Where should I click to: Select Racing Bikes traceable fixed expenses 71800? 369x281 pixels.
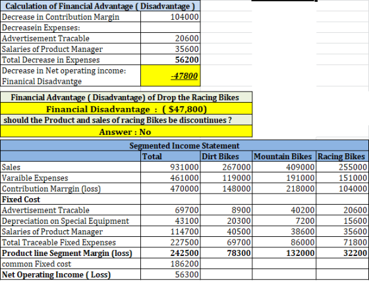[x=343, y=242]
